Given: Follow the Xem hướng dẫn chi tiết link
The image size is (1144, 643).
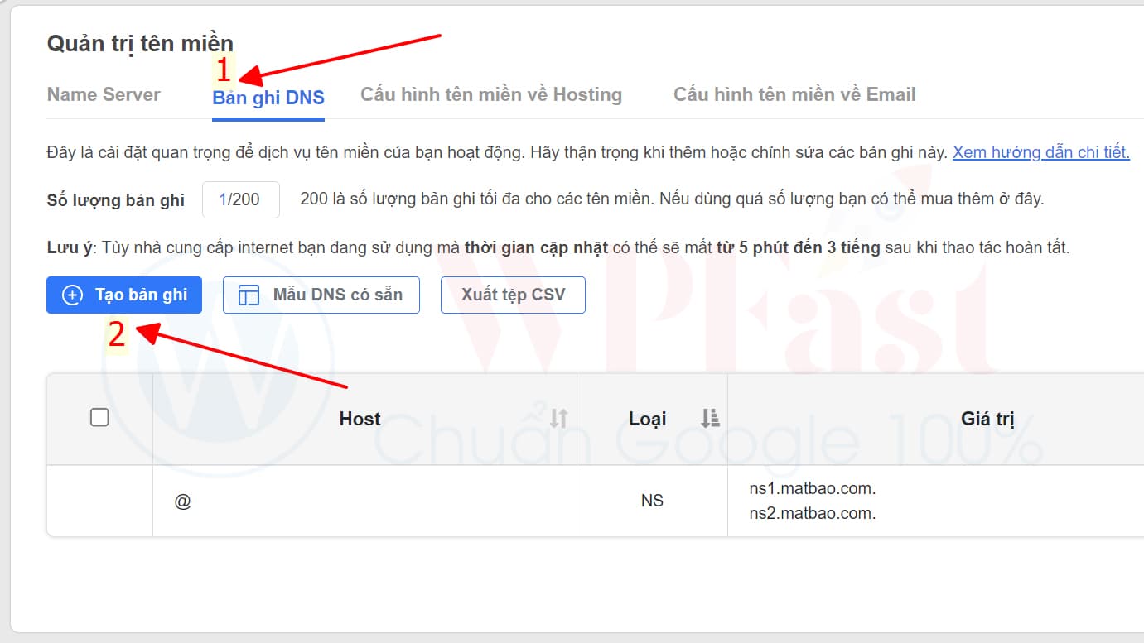Looking at the screenshot, I should point(1040,152).
